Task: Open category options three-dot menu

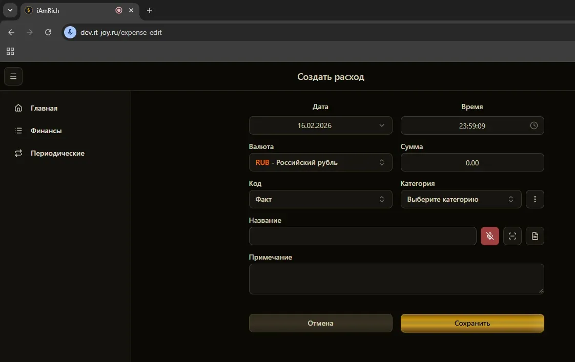Action: point(535,199)
